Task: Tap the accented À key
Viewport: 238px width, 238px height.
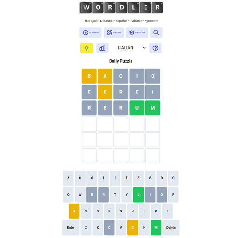Action: (68, 178)
